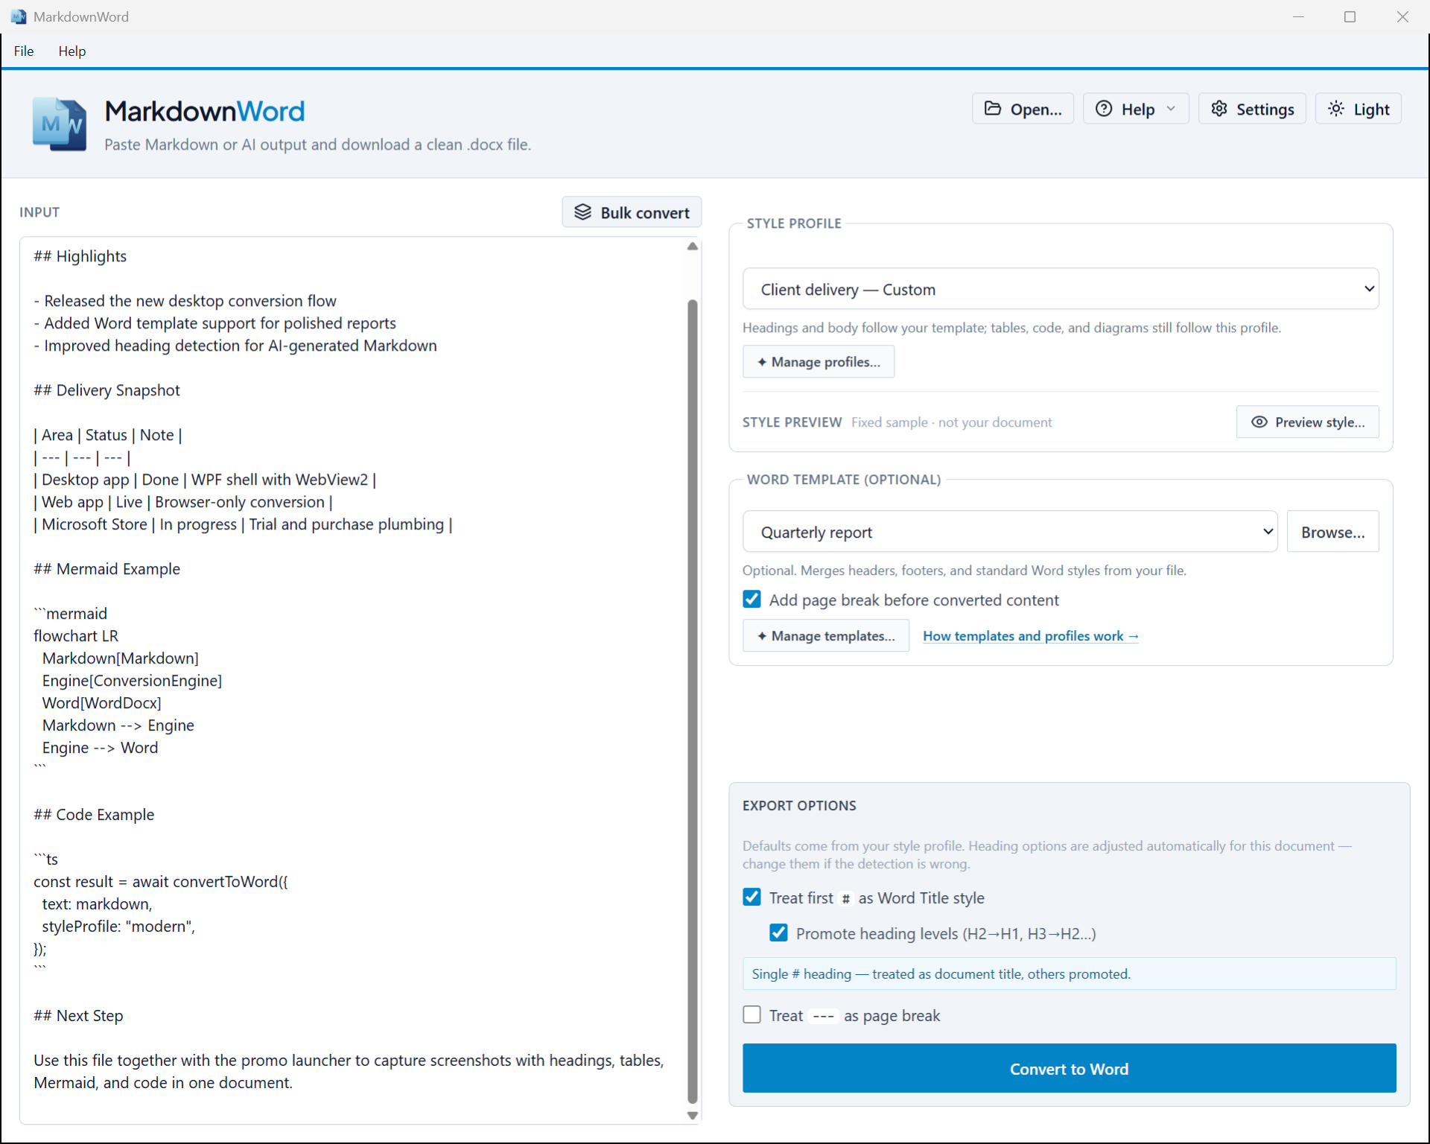1430x1144 pixels.
Task: Click the input scrollbar up arrow
Action: (x=693, y=247)
